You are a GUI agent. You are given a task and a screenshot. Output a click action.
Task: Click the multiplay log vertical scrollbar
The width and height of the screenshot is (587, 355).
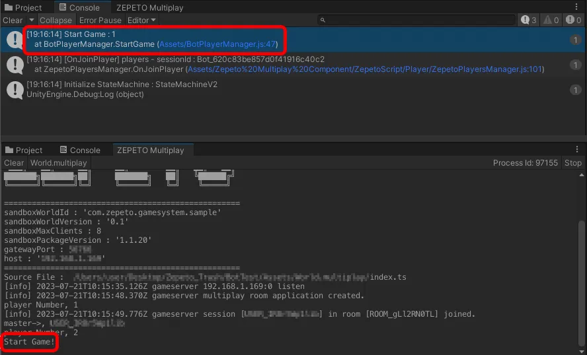pos(582,283)
